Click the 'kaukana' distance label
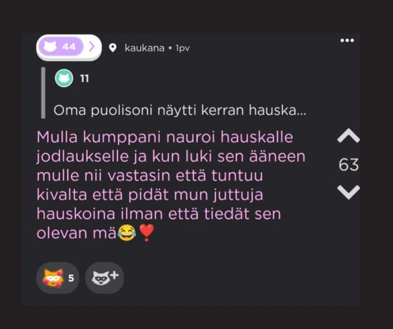The height and width of the screenshot is (329, 393). (x=144, y=48)
